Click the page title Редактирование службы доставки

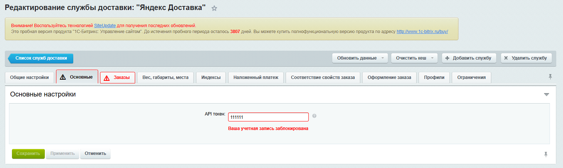[x=105, y=7]
